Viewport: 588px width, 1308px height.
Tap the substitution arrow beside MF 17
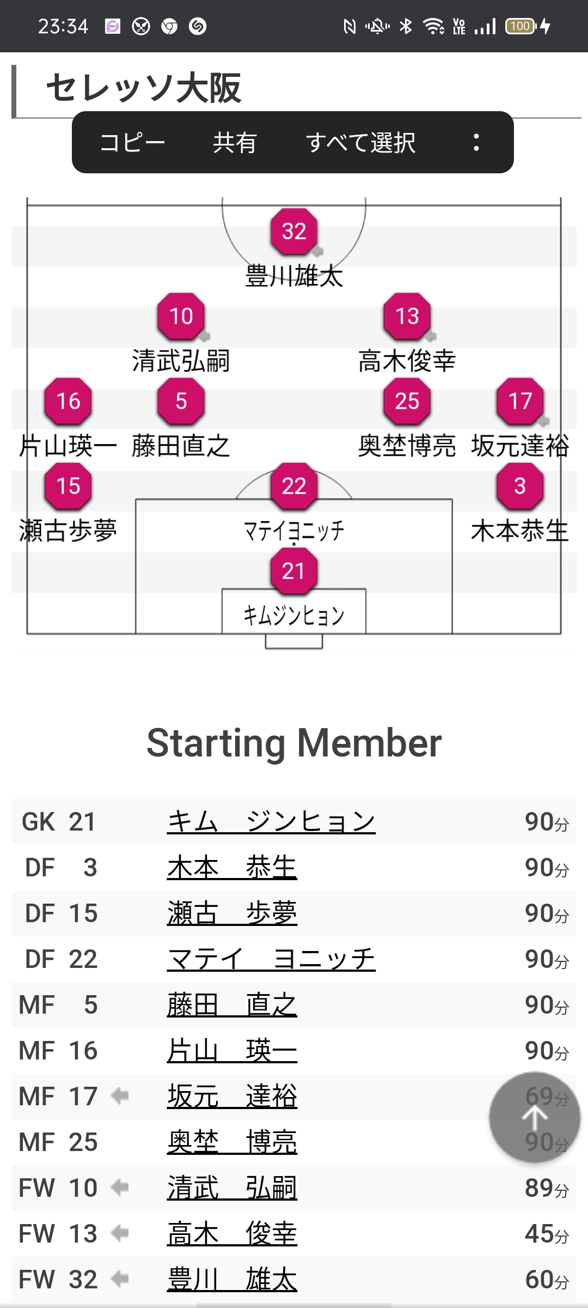120,1096
